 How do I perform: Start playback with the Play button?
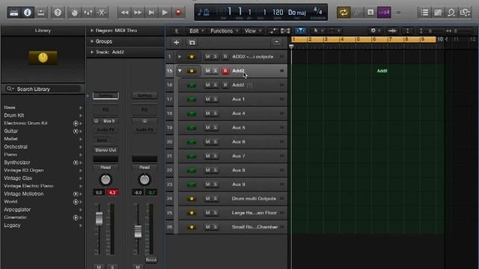(x=165, y=13)
